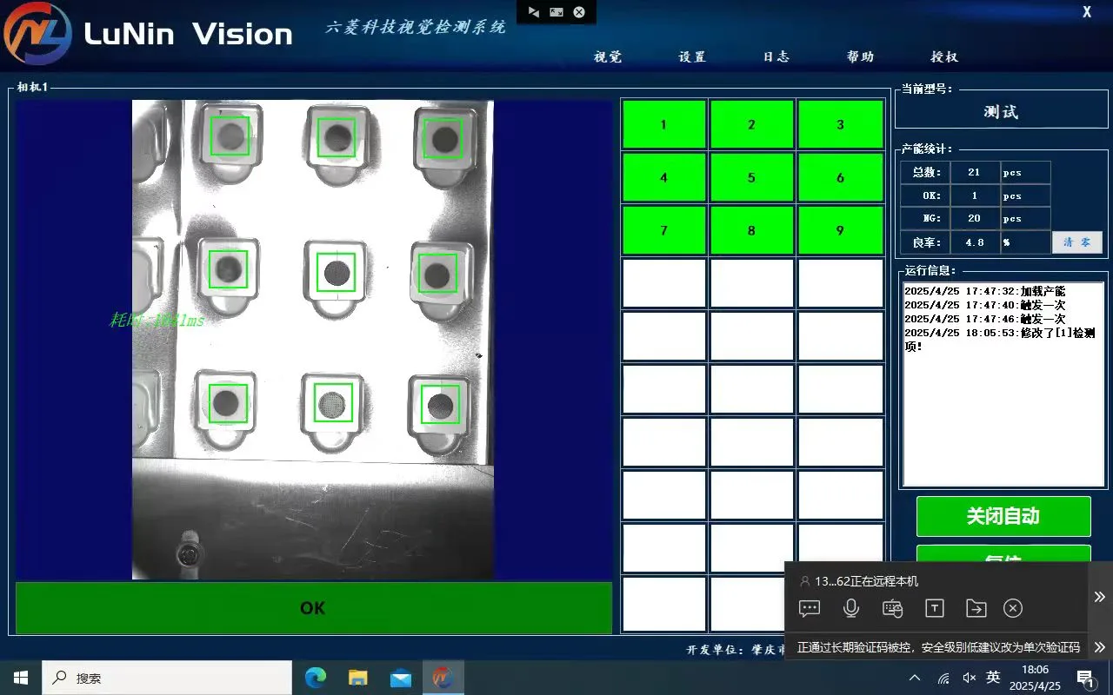The height and width of the screenshot is (695, 1113).
Task: Open the 设置 menu
Action: (x=692, y=56)
